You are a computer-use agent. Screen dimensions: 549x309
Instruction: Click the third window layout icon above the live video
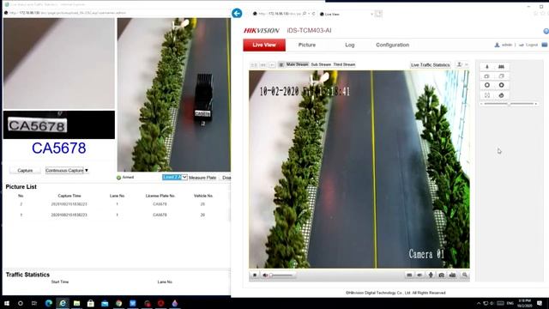tap(272, 65)
